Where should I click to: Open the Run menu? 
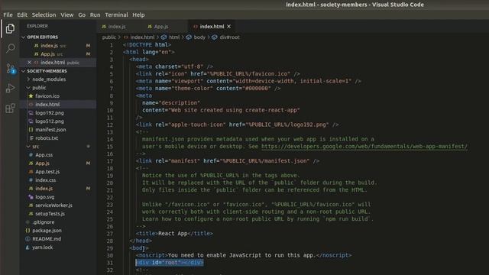(x=95, y=15)
